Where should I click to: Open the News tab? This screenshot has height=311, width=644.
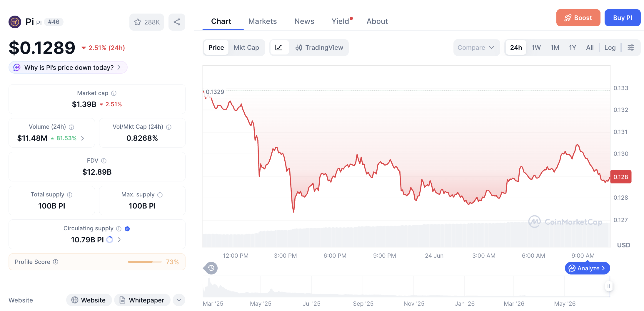coord(304,21)
